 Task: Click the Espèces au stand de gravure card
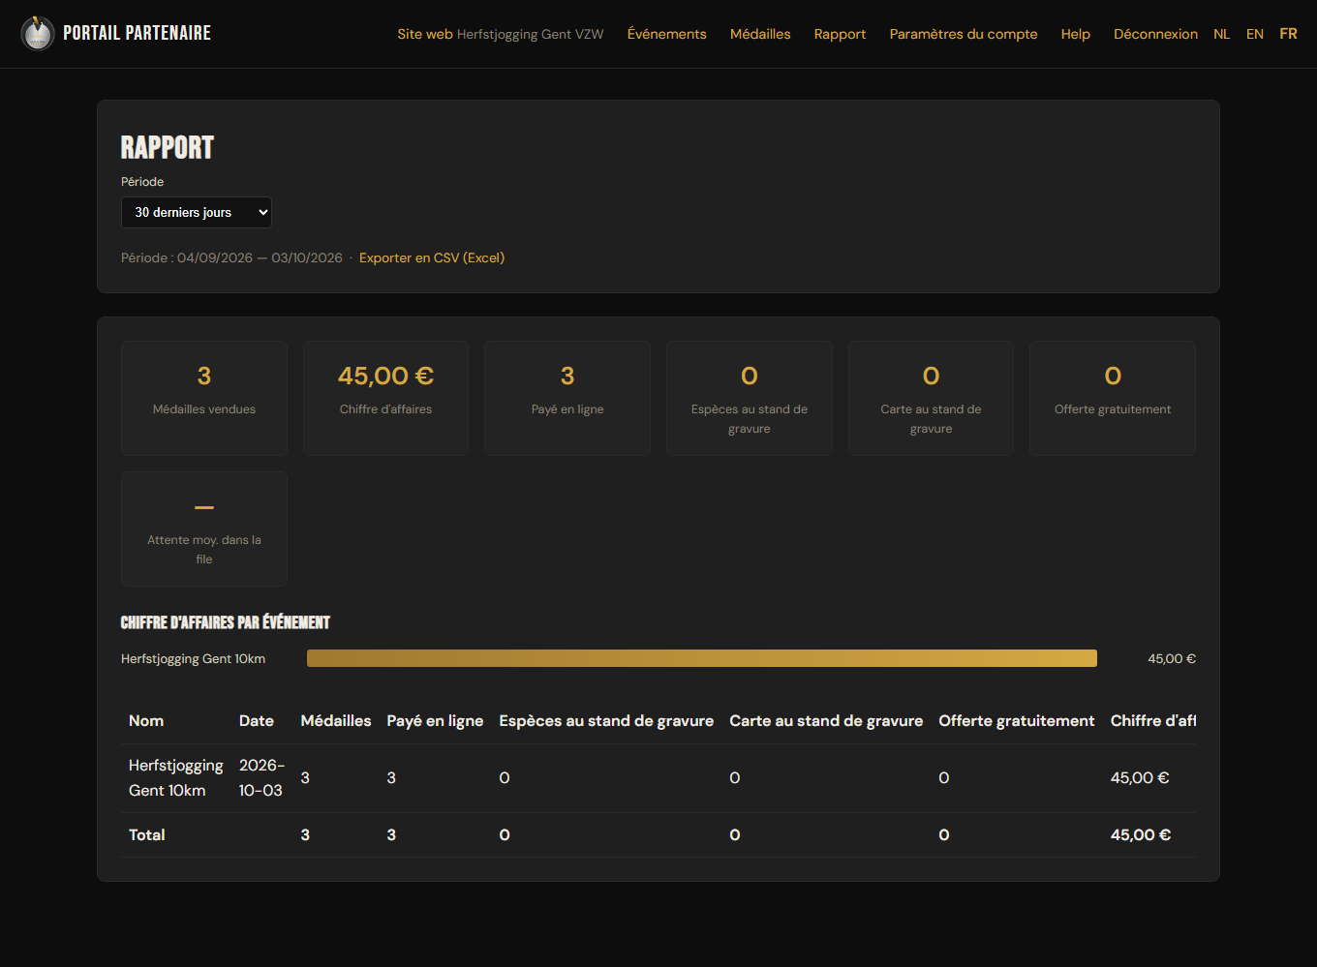point(750,398)
